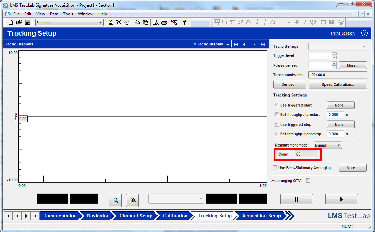The width and height of the screenshot is (375, 232).
Task: Open the Edit menu
Action: click(x=28, y=14)
